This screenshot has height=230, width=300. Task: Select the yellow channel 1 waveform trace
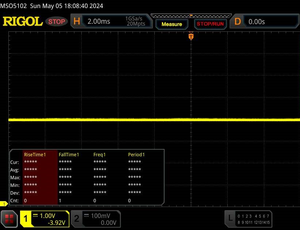[154, 120]
